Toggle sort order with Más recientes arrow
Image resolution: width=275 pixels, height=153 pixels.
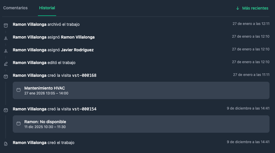(238, 8)
